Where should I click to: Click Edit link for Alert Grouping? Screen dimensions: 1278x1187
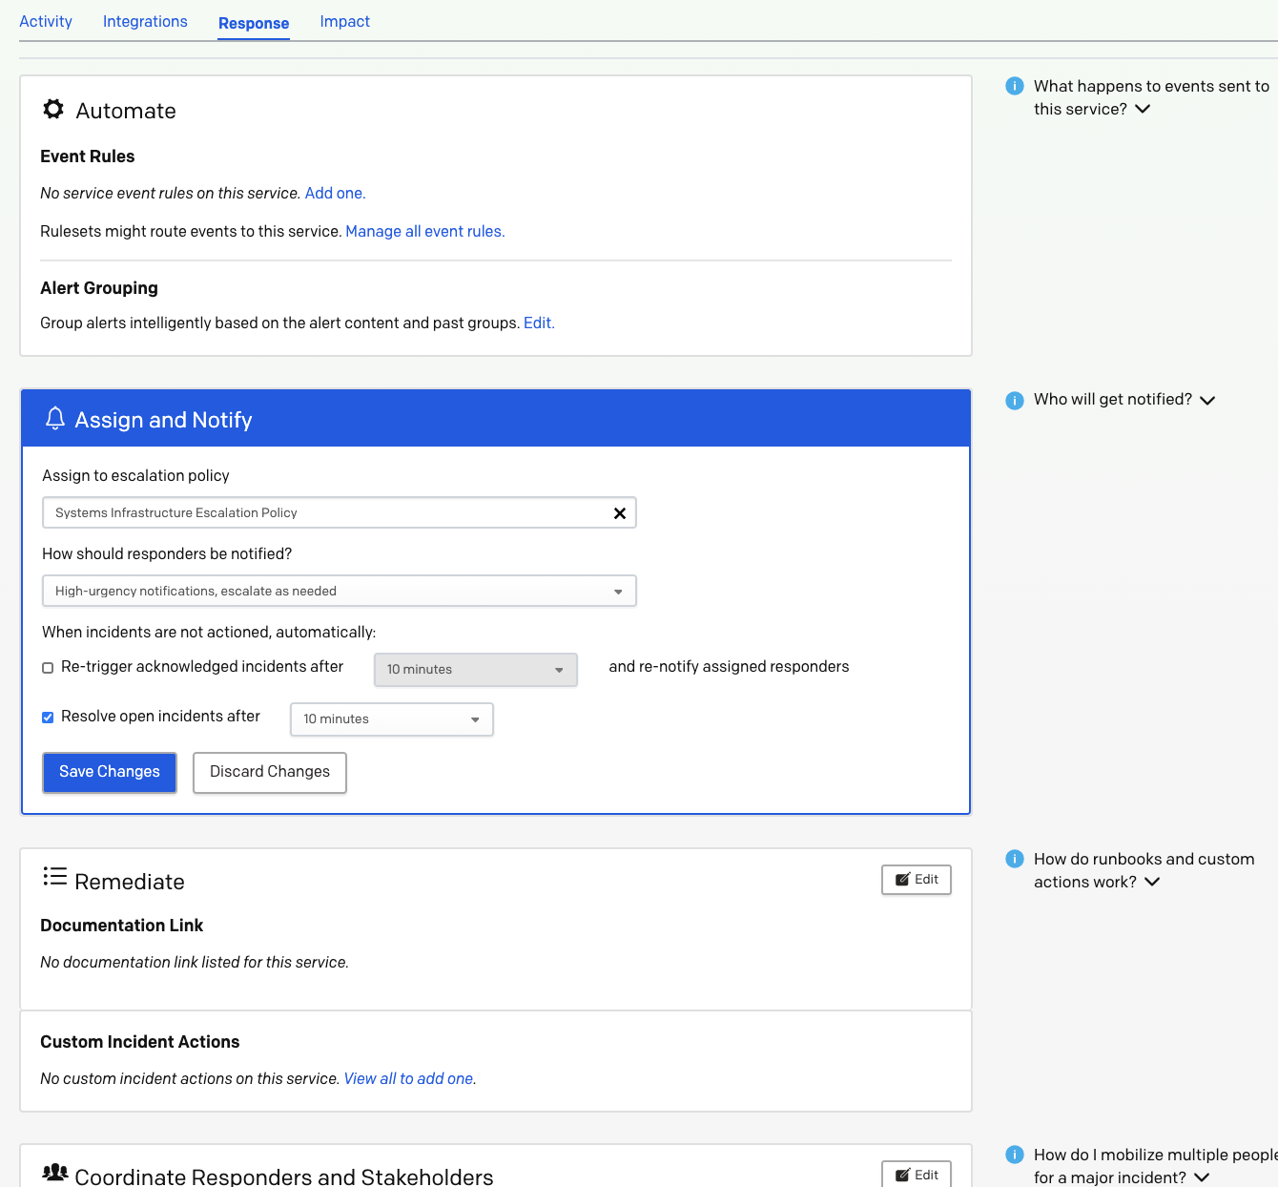pyautogui.click(x=539, y=323)
